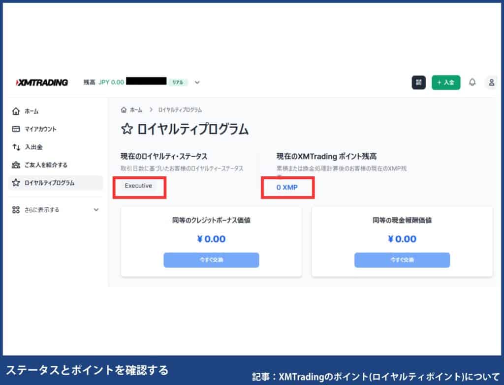The height and width of the screenshot is (385, 504).
Task: Click the home icon in sidebar
Action: [16, 111]
